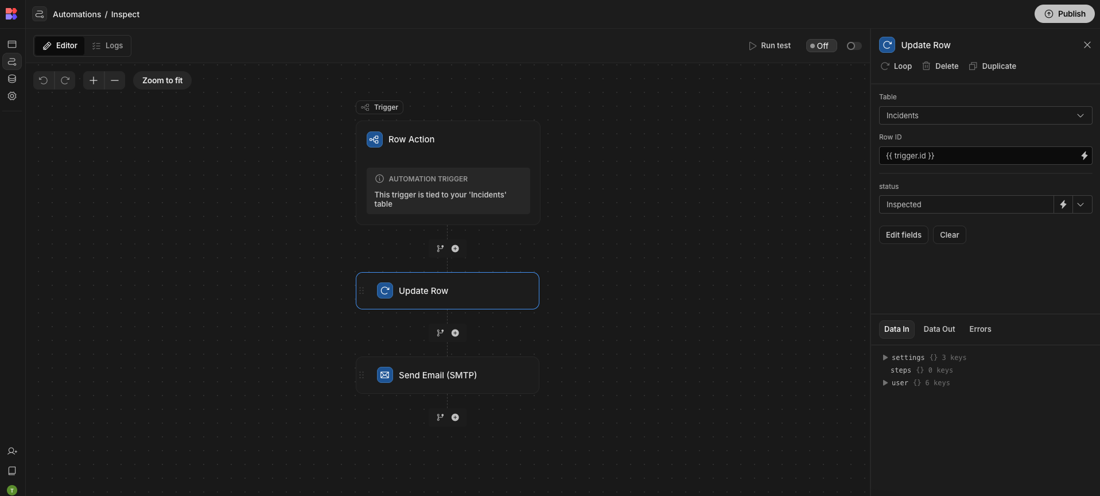Viewport: 1100px width, 496px height.
Task: Select the Data Out tab
Action: [939, 329]
